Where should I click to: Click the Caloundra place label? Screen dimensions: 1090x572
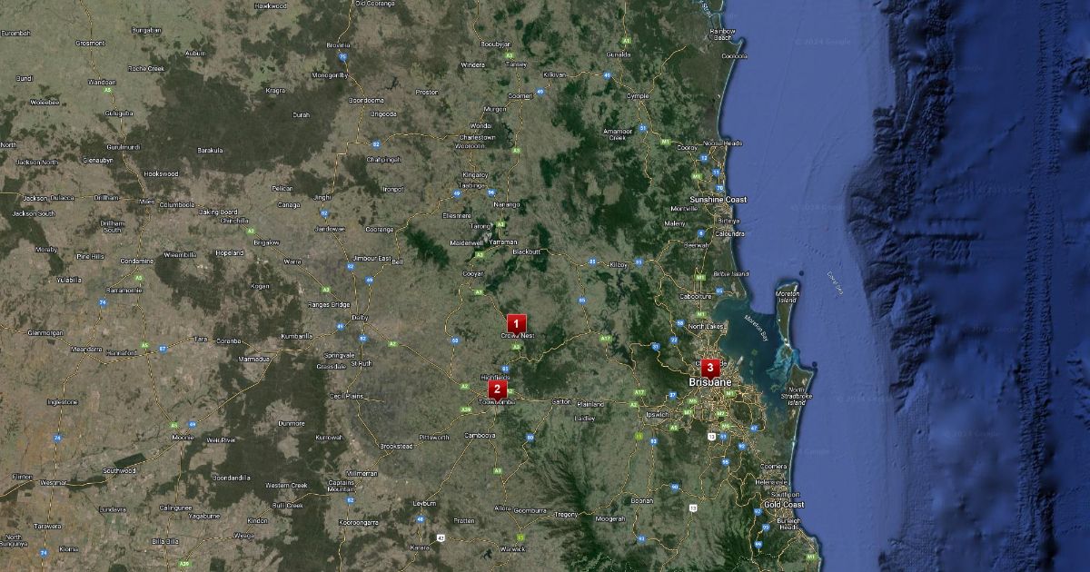pyautogui.click(x=729, y=233)
